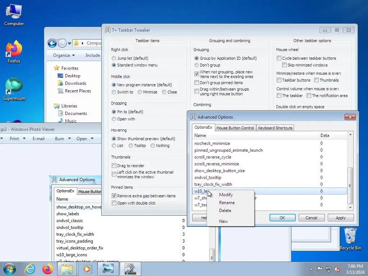The height and width of the screenshot is (276, 368).
Task: Enable Cycle between taskbar buttons checkbox
Action: (279, 58)
